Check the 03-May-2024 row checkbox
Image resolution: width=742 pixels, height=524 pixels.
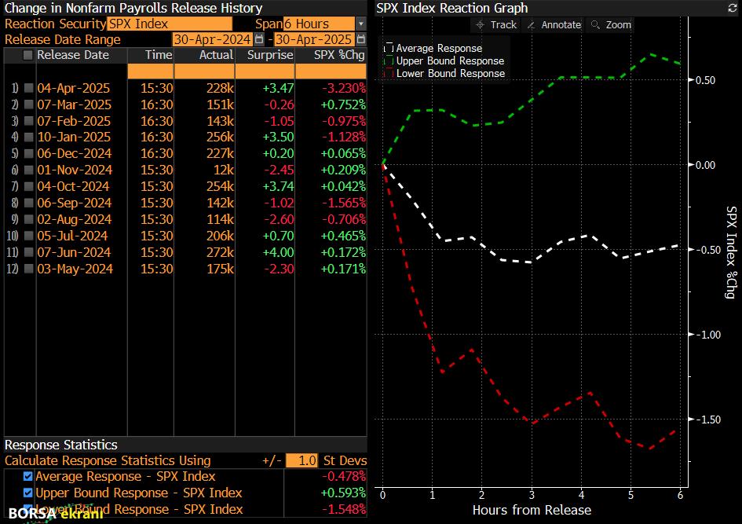[x=29, y=269]
